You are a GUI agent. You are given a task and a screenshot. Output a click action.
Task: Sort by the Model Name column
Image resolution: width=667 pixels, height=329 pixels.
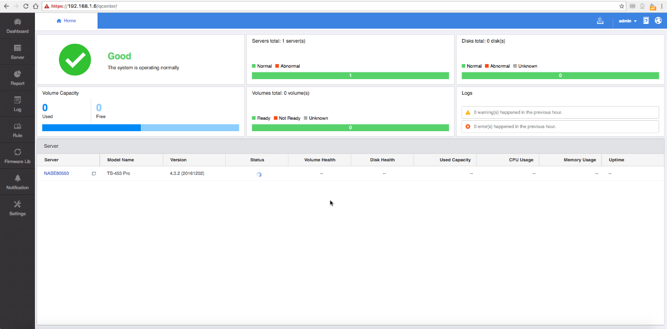pos(131,160)
